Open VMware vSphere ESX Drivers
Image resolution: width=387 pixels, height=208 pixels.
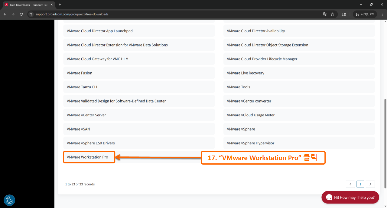(139, 143)
